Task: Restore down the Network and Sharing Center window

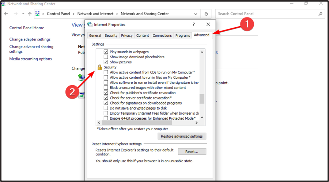Action: click(306, 4)
